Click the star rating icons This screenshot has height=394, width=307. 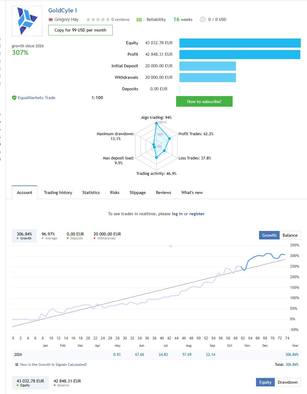(x=98, y=19)
